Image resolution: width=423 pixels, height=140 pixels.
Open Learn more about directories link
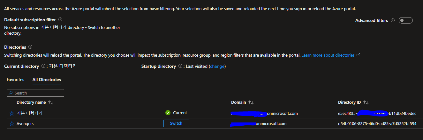point(329,55)
